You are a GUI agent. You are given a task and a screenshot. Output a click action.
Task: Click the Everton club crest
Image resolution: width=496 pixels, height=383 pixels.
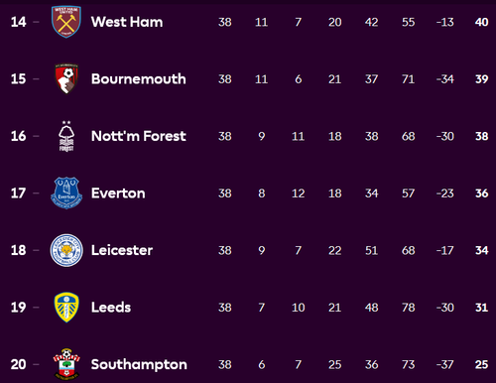point(66,193)
